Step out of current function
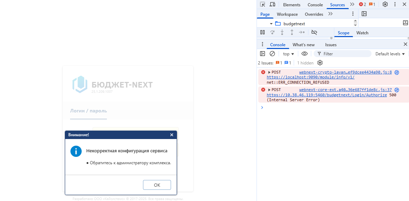Image resolution: width=409 pixels, height=201 pixels. [292, 32]
